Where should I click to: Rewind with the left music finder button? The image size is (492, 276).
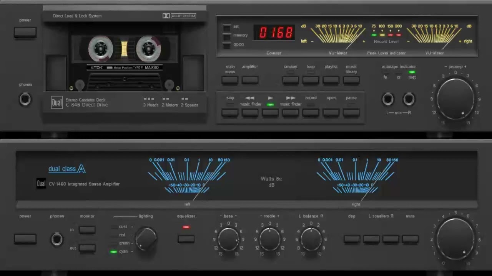pyautogui.click(x=250, y=113)
